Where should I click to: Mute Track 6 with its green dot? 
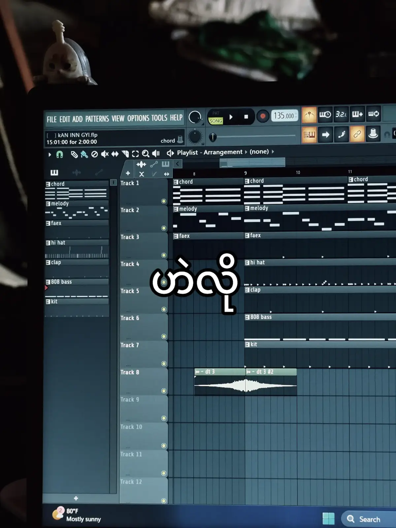164,337
